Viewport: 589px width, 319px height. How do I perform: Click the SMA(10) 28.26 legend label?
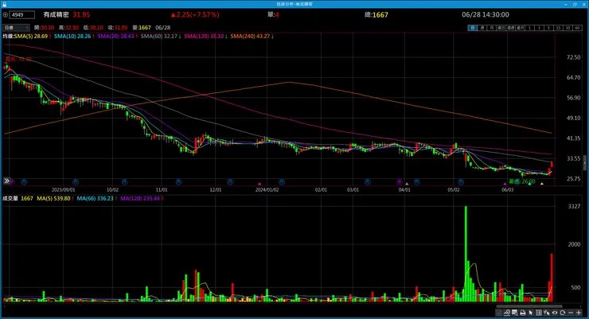pyautogui.click(x=72, y=36)
